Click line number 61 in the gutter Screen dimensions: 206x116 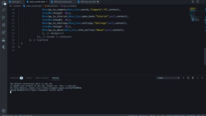point(13,50)
